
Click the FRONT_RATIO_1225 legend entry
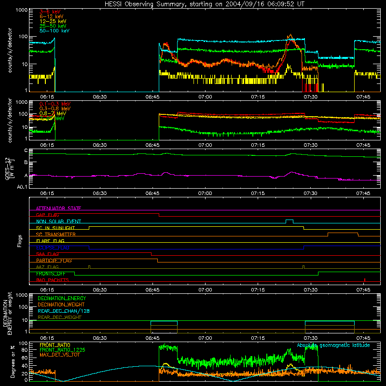click(62, 350)
